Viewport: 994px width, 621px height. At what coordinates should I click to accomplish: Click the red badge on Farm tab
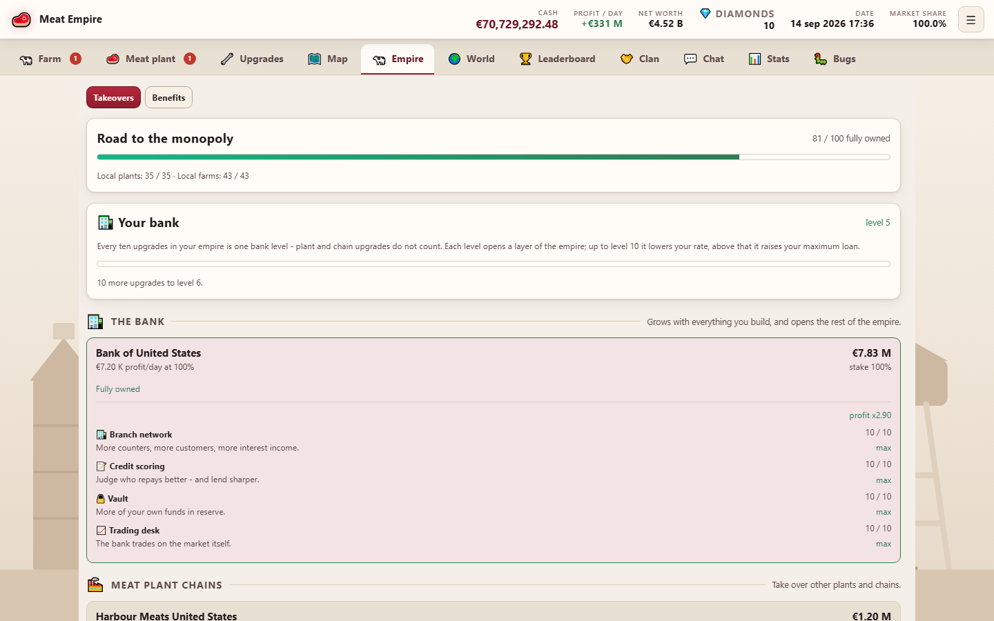point(76,59)
